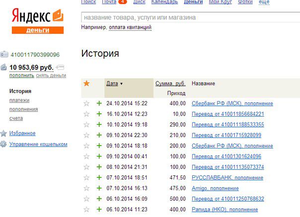Click the пополнить link under balance
The height and width of the screenshot is (217, 300).
(x=22, y=75)
